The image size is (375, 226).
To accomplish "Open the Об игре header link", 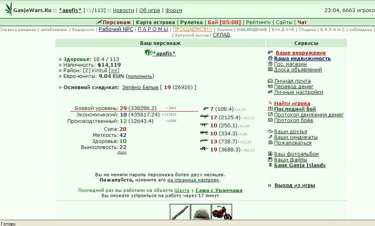I will coord(150,10).
